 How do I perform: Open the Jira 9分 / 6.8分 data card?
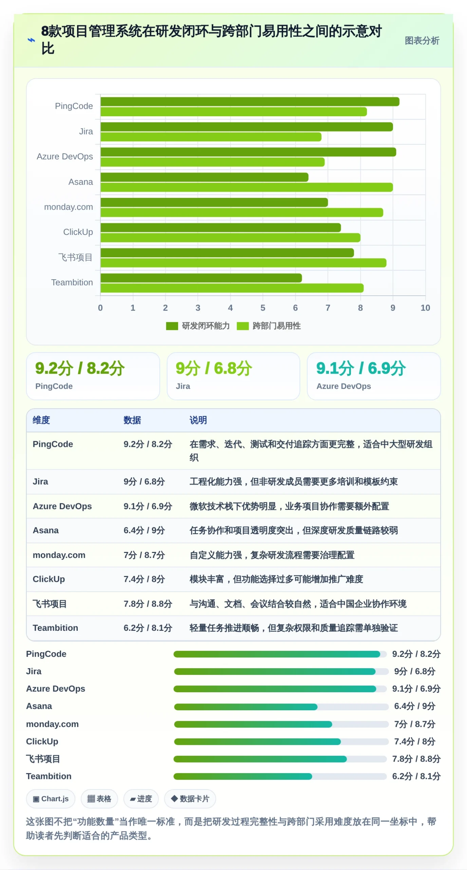[x=233, y=376]
